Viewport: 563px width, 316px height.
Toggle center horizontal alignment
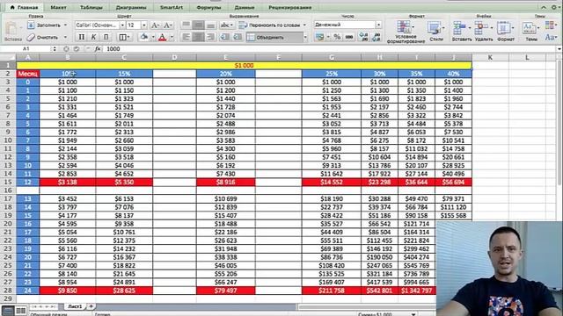pos(198,37)
